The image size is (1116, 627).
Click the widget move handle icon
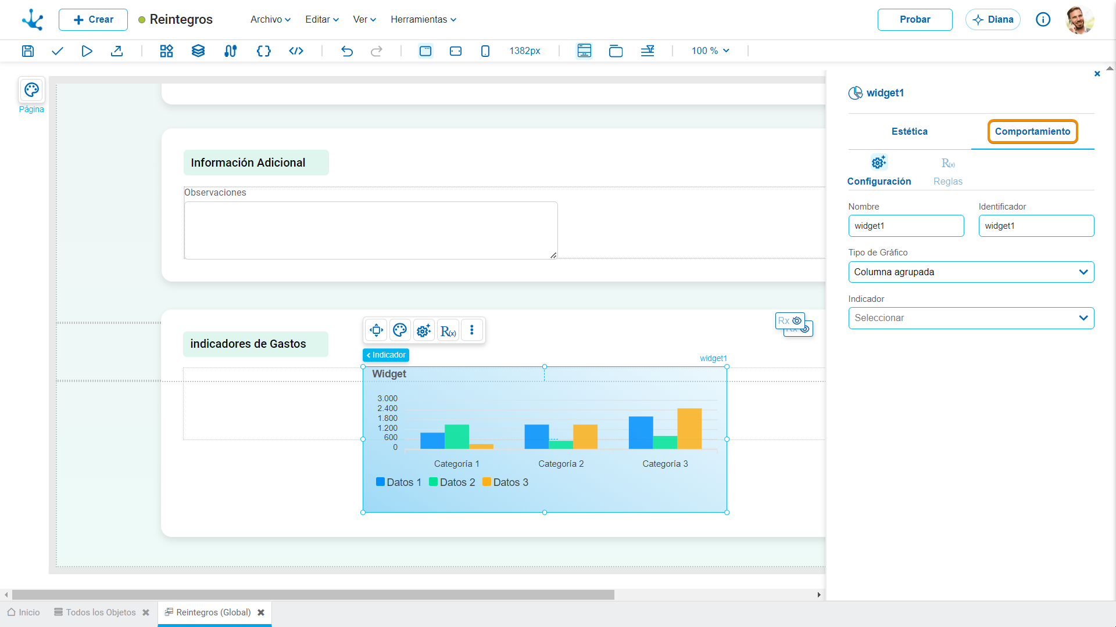[x=376, y=330]
